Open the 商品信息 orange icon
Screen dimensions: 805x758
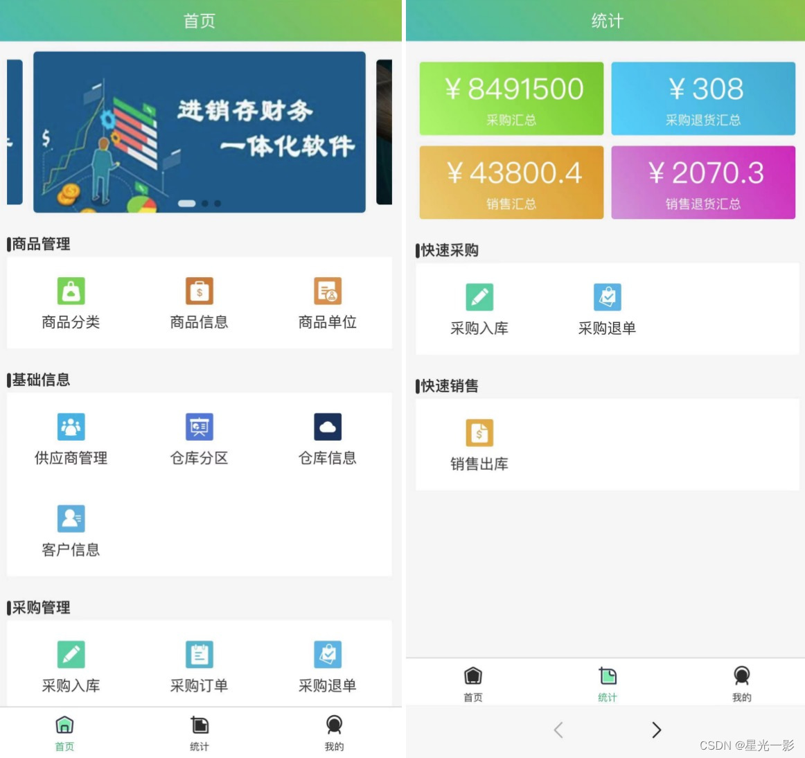point(200,291)
